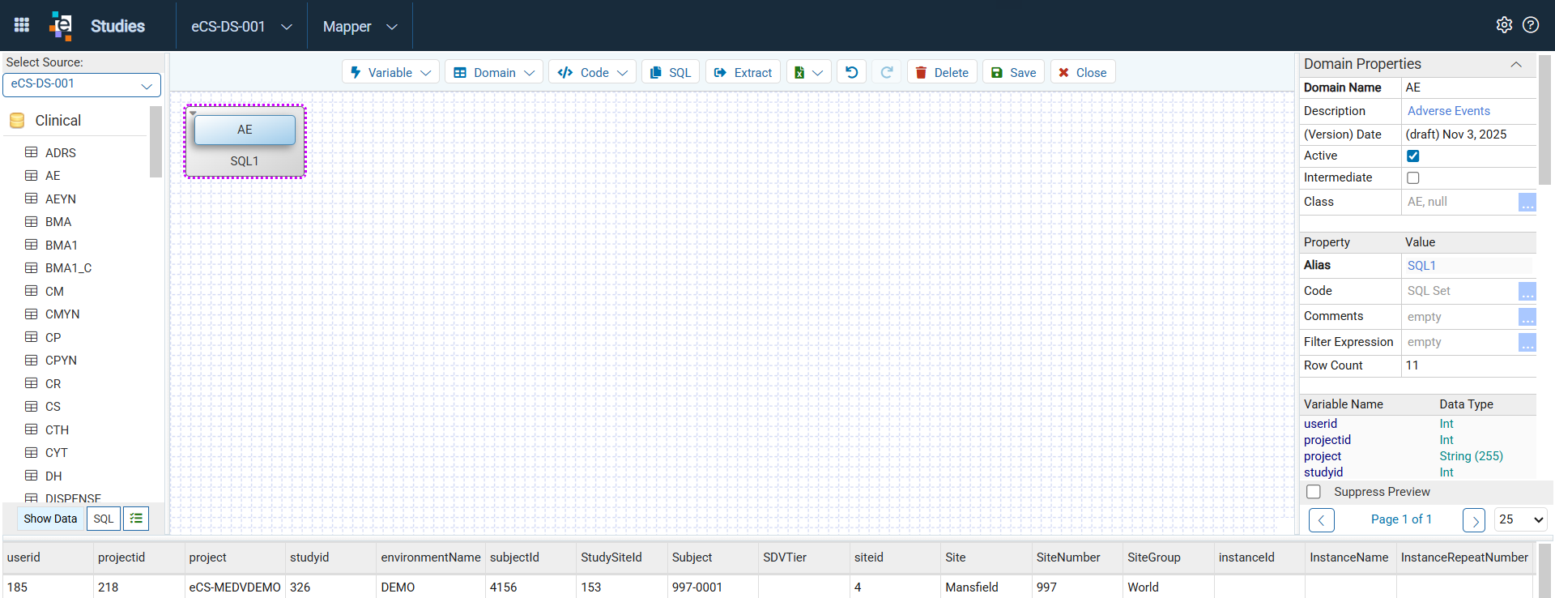The width and height of the screenshot is (1555, 598).
Task: Click the Studies header item
Action: click(117, 26)
